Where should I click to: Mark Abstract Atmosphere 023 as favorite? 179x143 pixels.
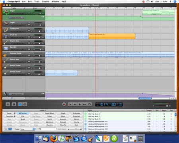click(x=171, y=124)
